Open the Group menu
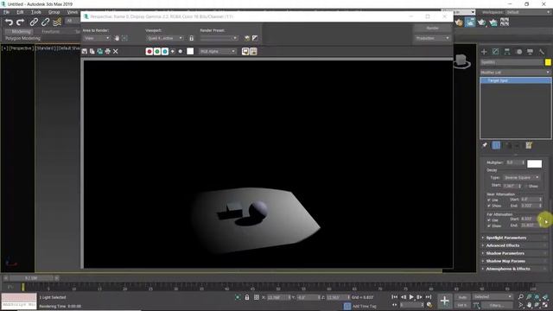This screenshot has width=553, height=311. 54,12
